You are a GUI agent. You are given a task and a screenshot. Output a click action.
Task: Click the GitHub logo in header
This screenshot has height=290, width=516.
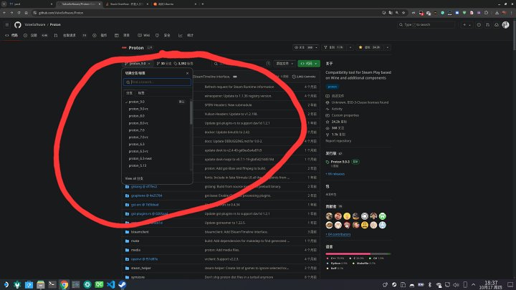[18, 24]
